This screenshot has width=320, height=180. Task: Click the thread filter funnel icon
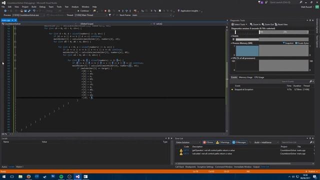(x=110, y=15)
